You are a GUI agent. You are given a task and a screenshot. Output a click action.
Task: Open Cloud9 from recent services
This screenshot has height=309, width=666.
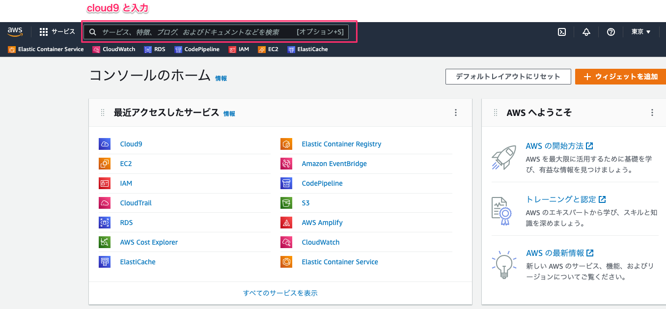[131, 143]
